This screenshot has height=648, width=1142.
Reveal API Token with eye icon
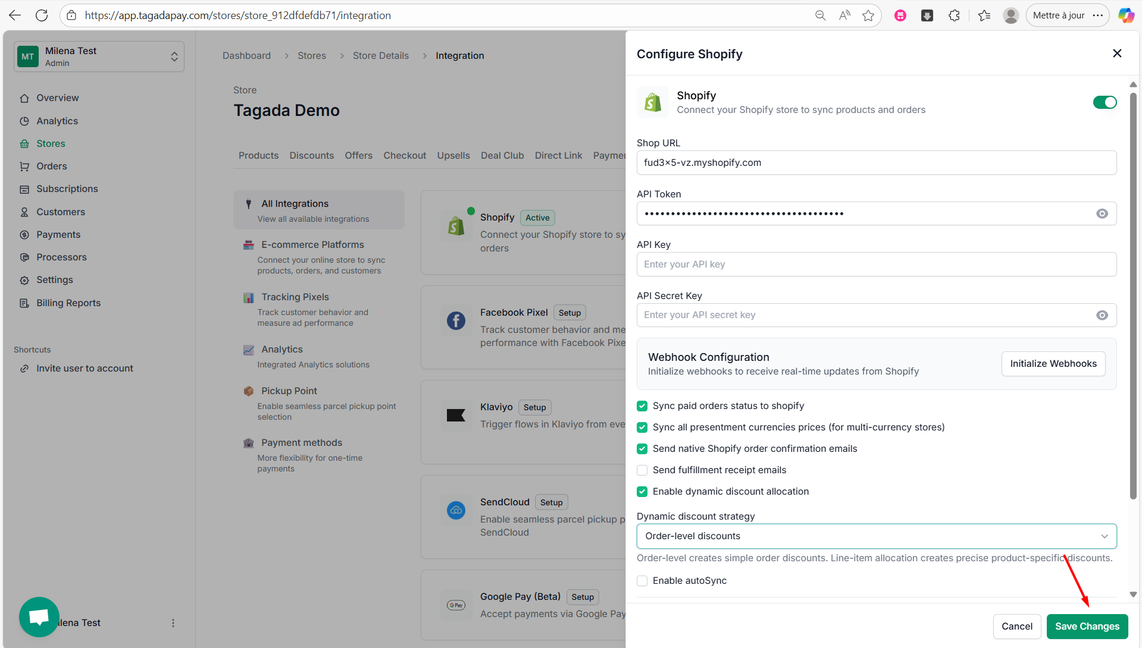(1102, 213)
